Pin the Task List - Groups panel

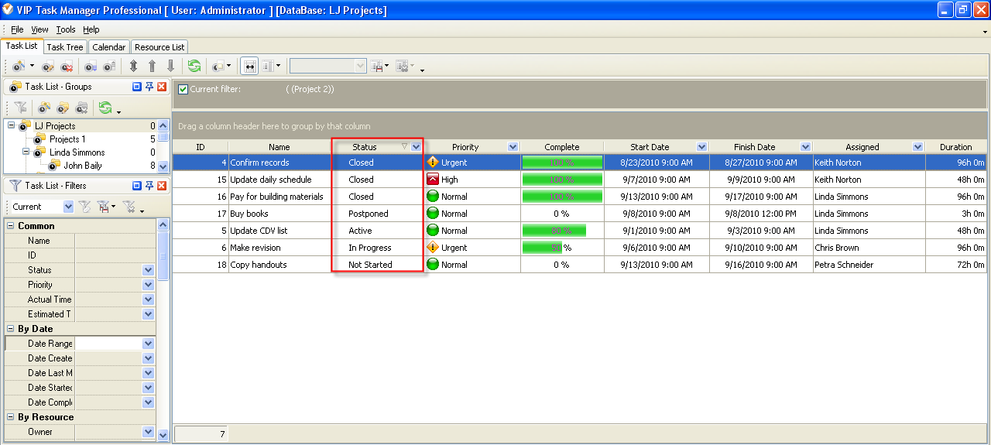coord(149,87)
